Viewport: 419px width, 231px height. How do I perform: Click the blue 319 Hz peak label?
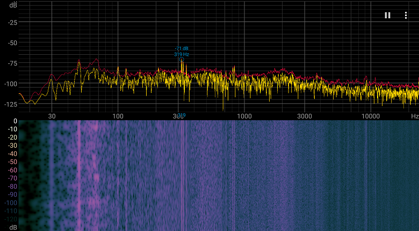182,54
